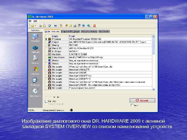Click the yellow star toolbar icon

tap(71, 26)
